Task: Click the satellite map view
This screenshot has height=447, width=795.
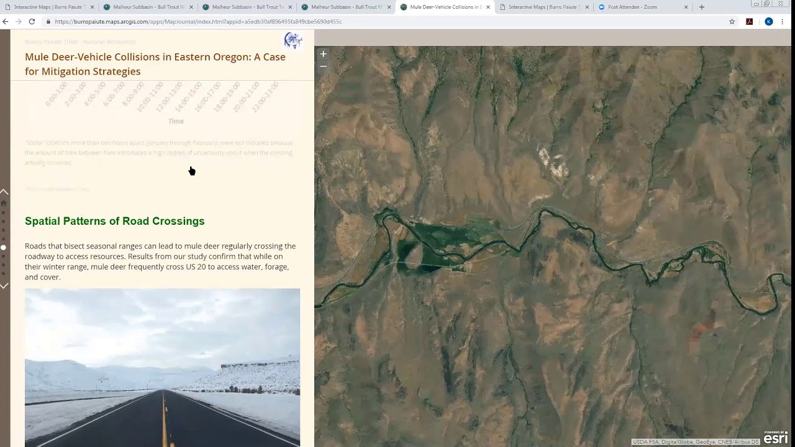Action: [554, 246]
